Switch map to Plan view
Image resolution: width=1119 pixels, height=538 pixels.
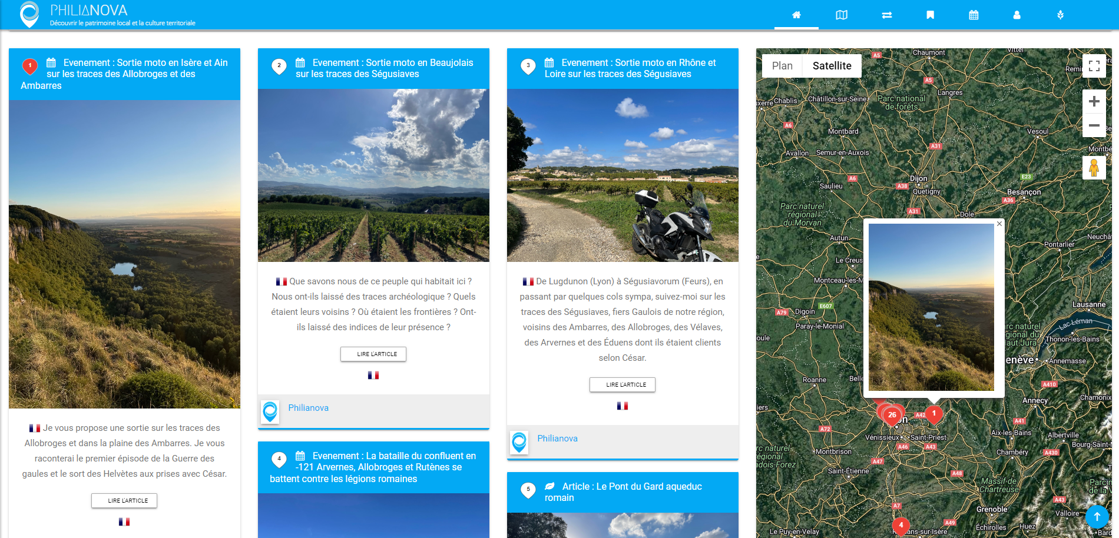[782, 66]
